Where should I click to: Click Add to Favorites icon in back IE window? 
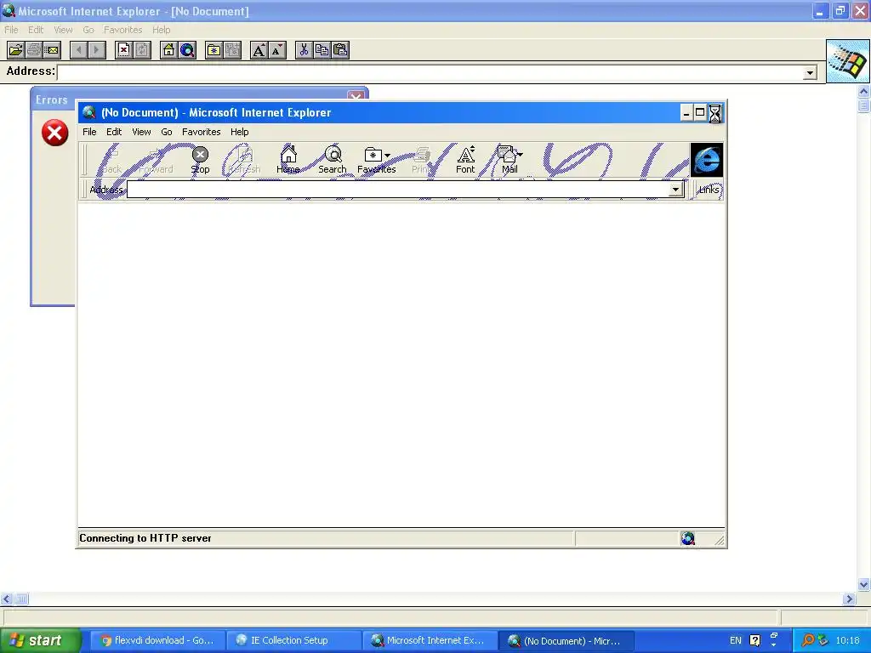point(232,50)
